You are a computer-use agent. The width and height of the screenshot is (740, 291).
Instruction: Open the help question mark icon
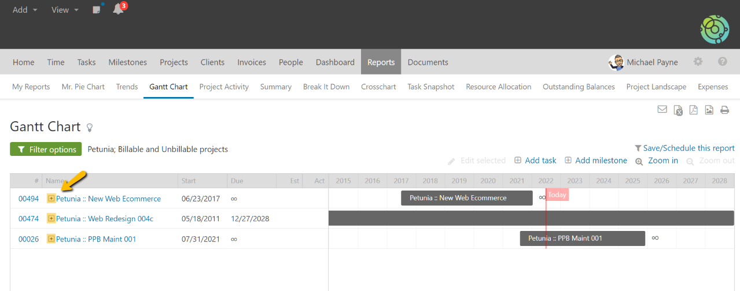tap(723, 62)
